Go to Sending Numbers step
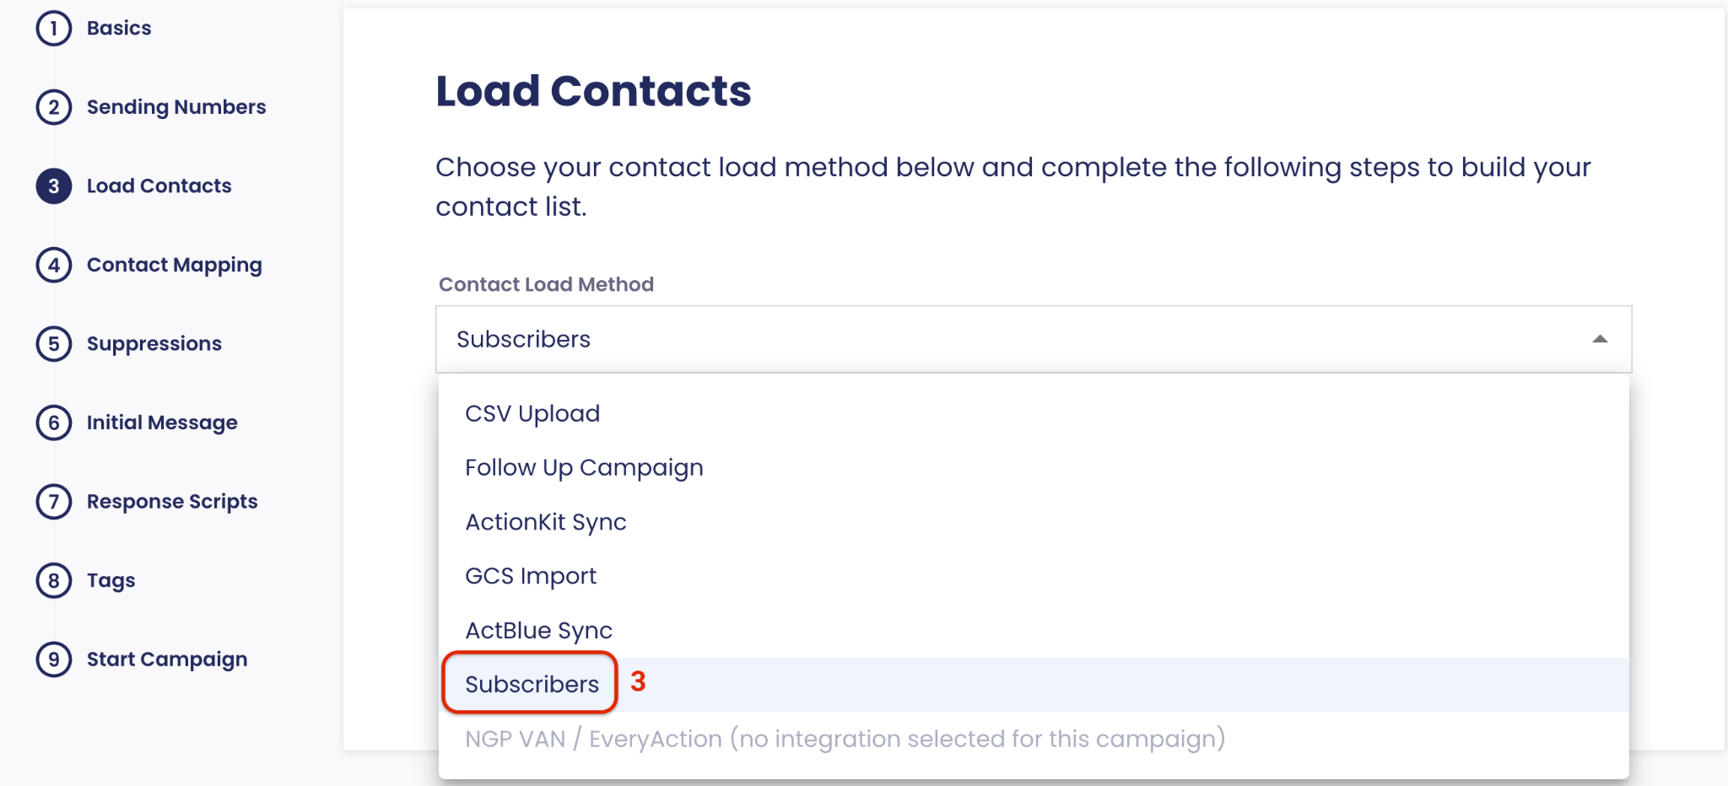The image size is (1728, 786). (175, 107)
